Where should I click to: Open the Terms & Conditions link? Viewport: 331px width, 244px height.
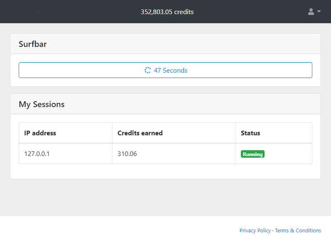pyautogui.click(x=298, y=231)
